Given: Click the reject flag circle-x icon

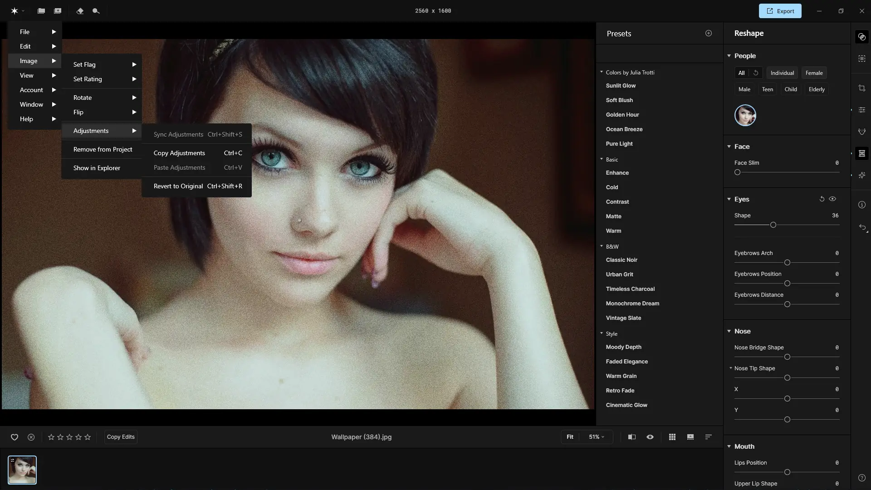Looking at the screenshot, I should coord(31,437).
